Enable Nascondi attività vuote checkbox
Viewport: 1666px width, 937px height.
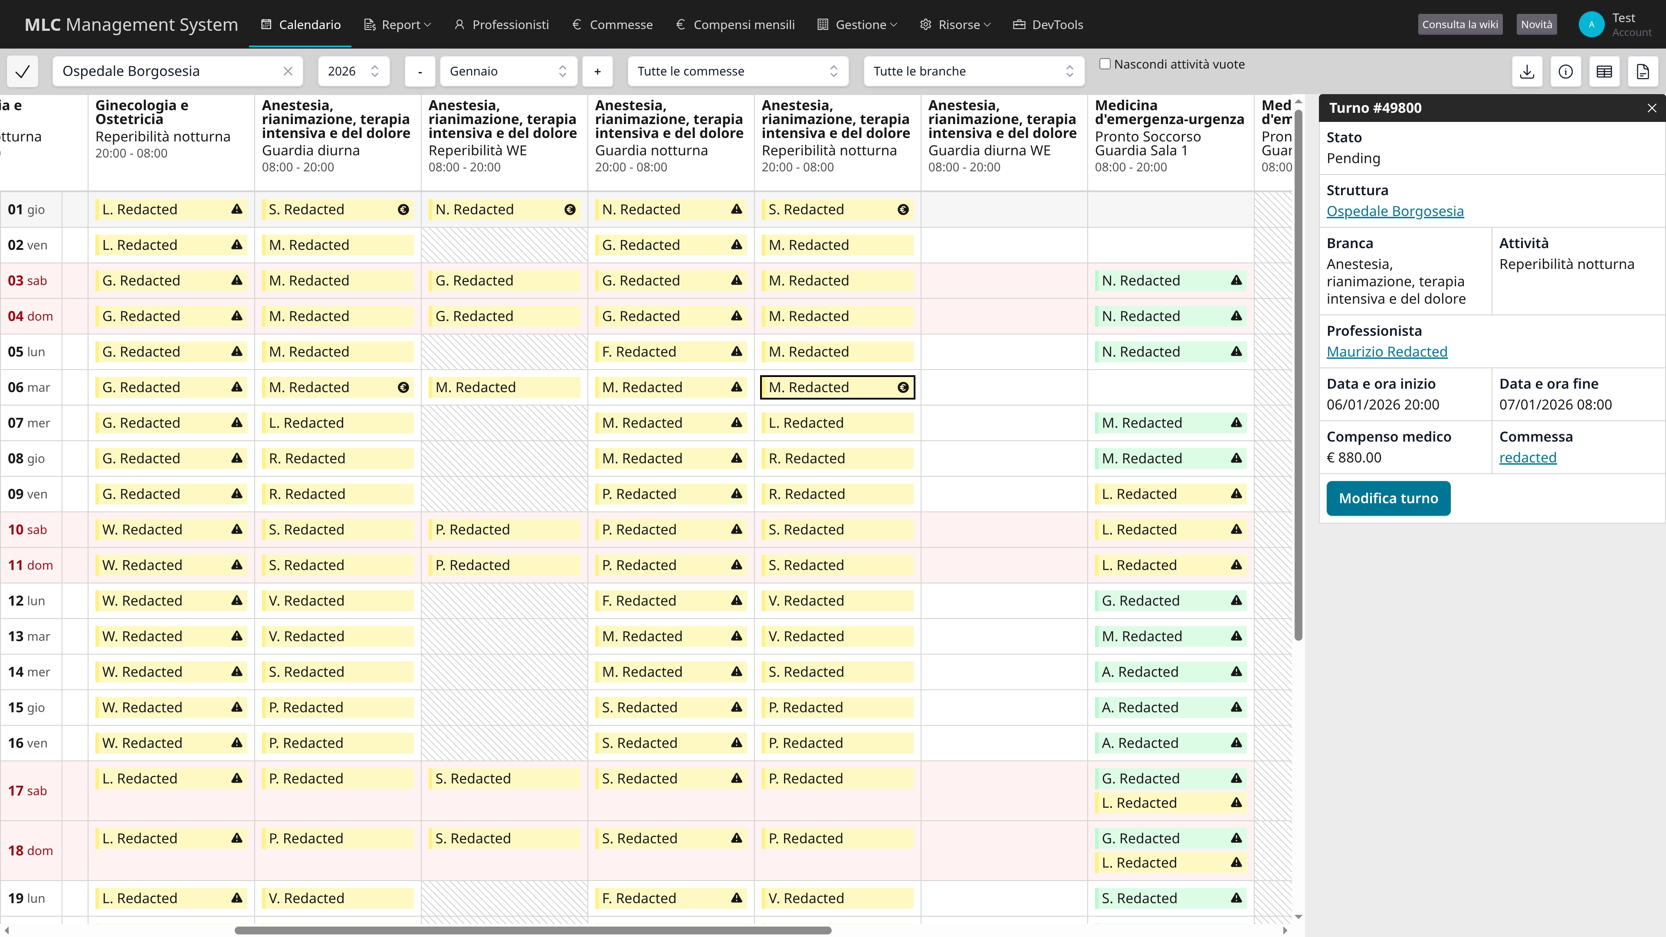click(1105, 64)
